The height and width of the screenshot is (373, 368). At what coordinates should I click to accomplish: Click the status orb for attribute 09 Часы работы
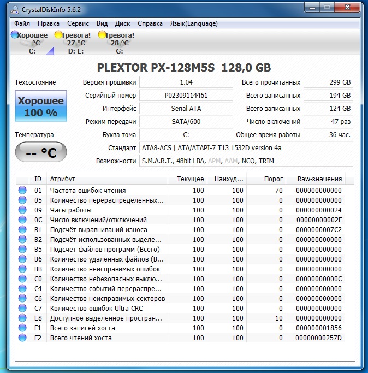click(x=22, y=210)
